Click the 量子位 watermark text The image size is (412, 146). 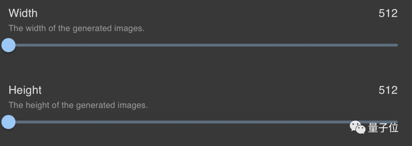[383, 128]
